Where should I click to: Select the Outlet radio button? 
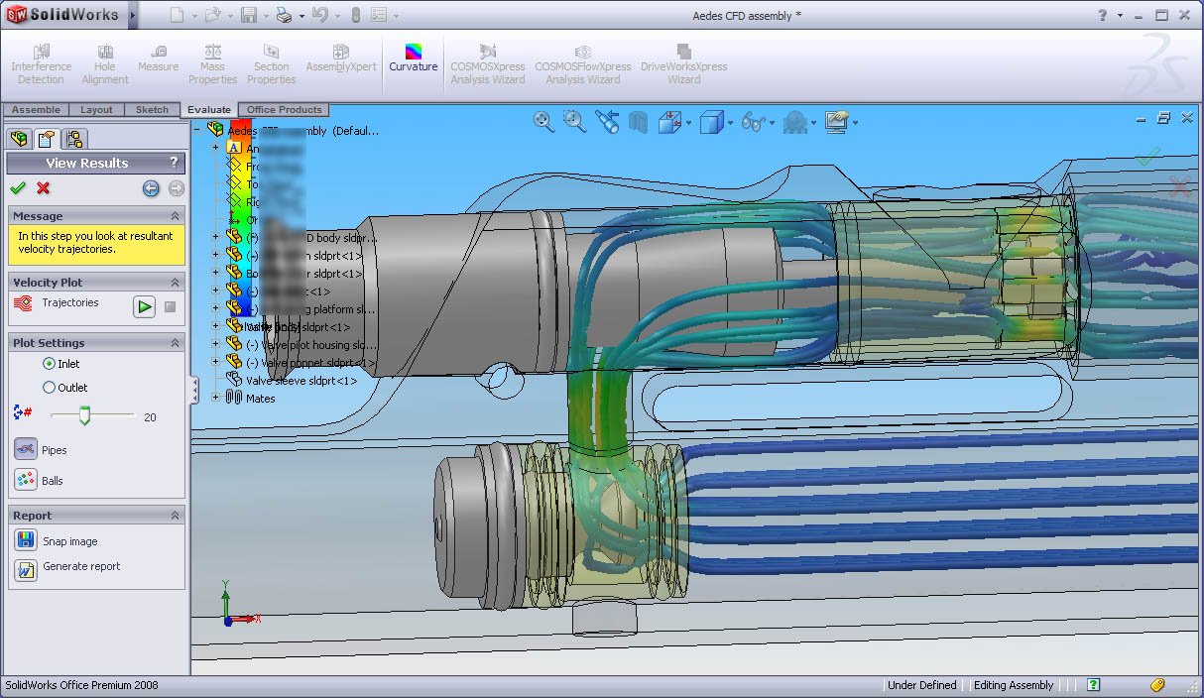(x=49, y=388)
